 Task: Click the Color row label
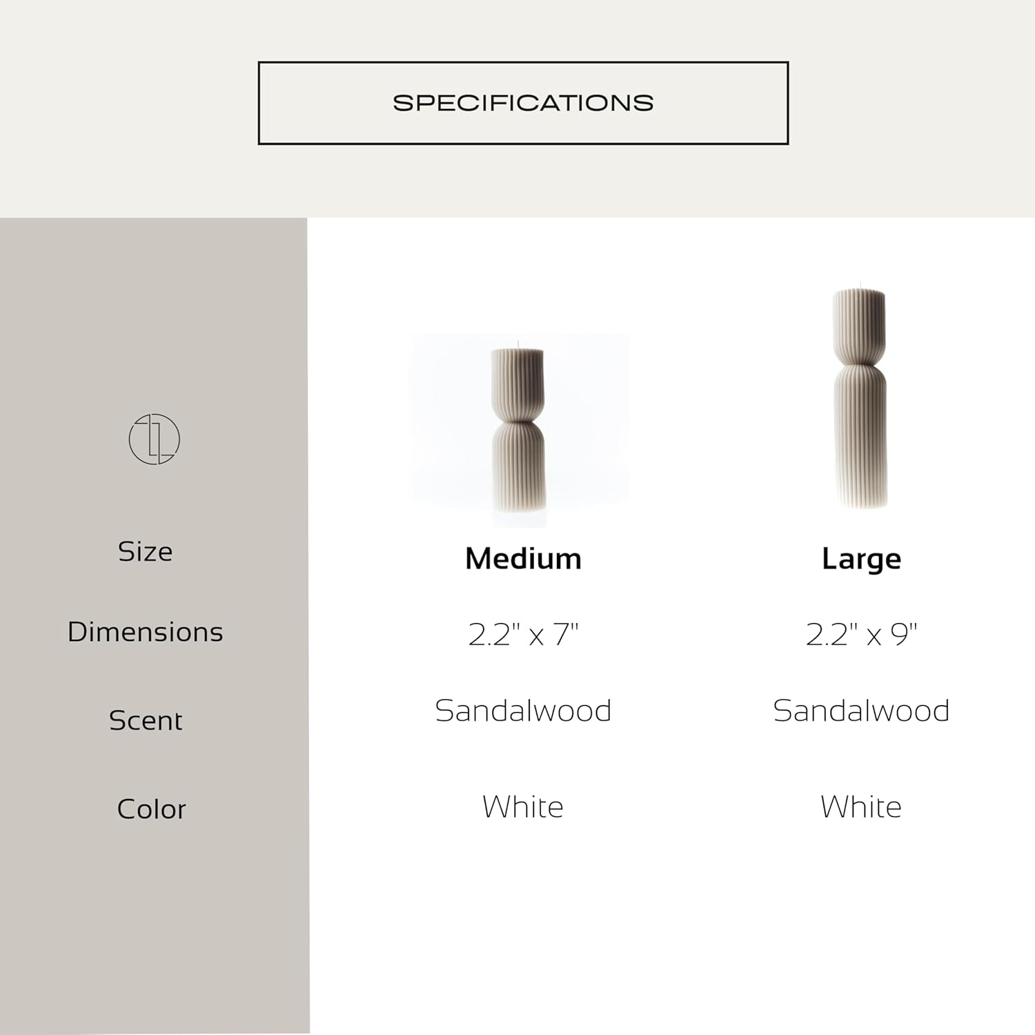click(151, 809)
